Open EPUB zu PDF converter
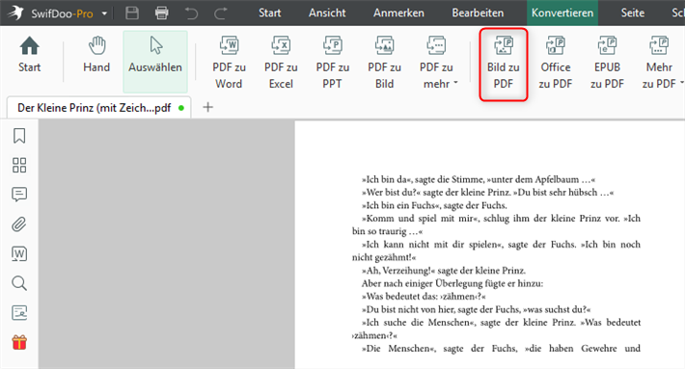The height and width of the screenshot is (369, 685). pos(607,63)
